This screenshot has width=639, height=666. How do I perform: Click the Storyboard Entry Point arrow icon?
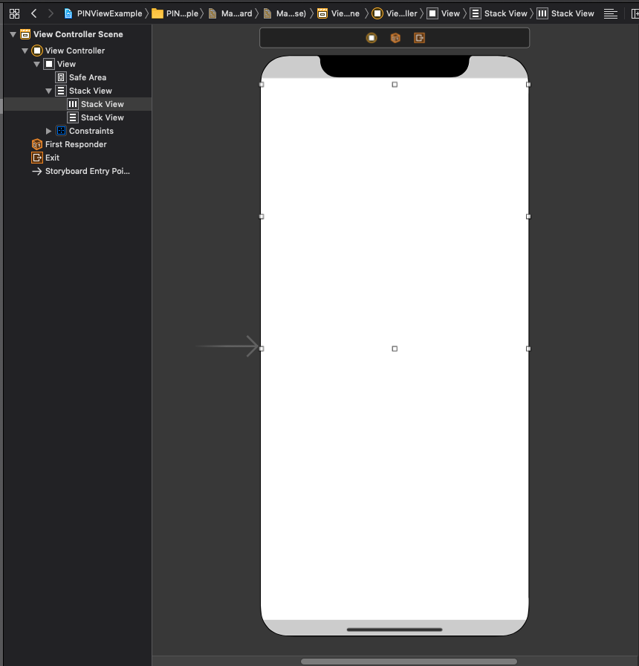pyautogui.click(x=37, y=171)
